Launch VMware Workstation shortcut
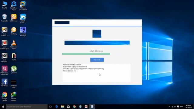The height and width of the screenshot is (109, 194). pyautogui.click(x=23, y=6)
